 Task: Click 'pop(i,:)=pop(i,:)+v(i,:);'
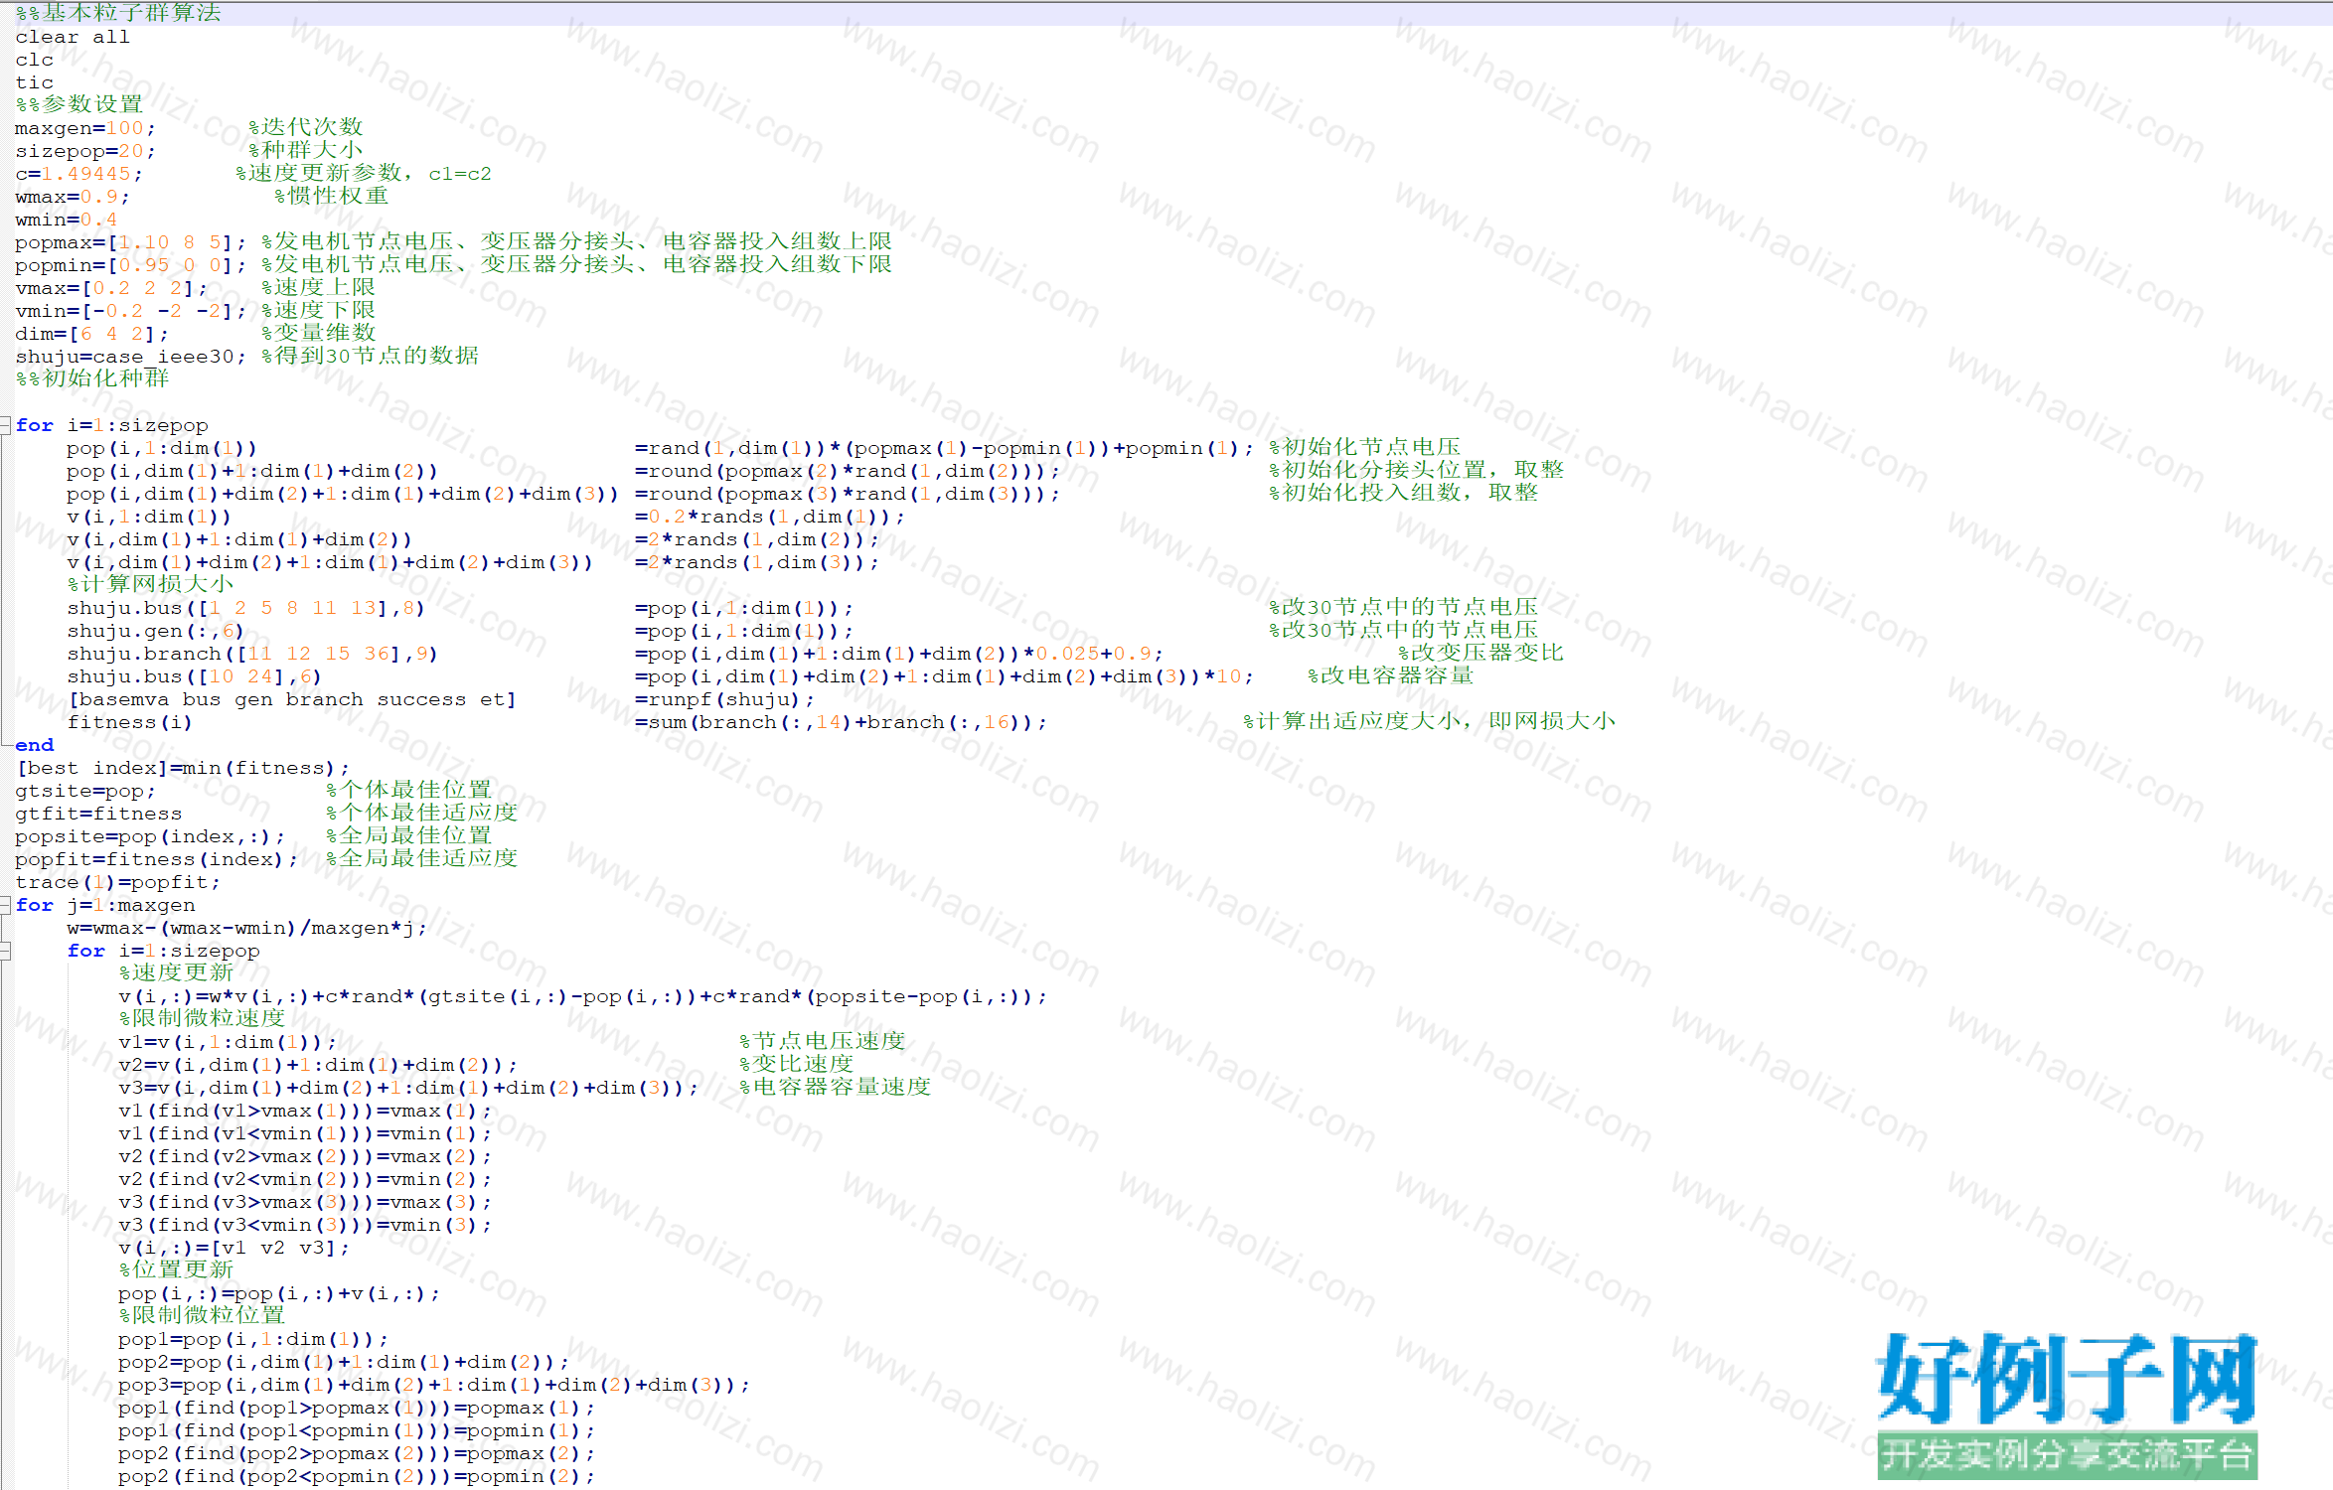click(279, 1293)
